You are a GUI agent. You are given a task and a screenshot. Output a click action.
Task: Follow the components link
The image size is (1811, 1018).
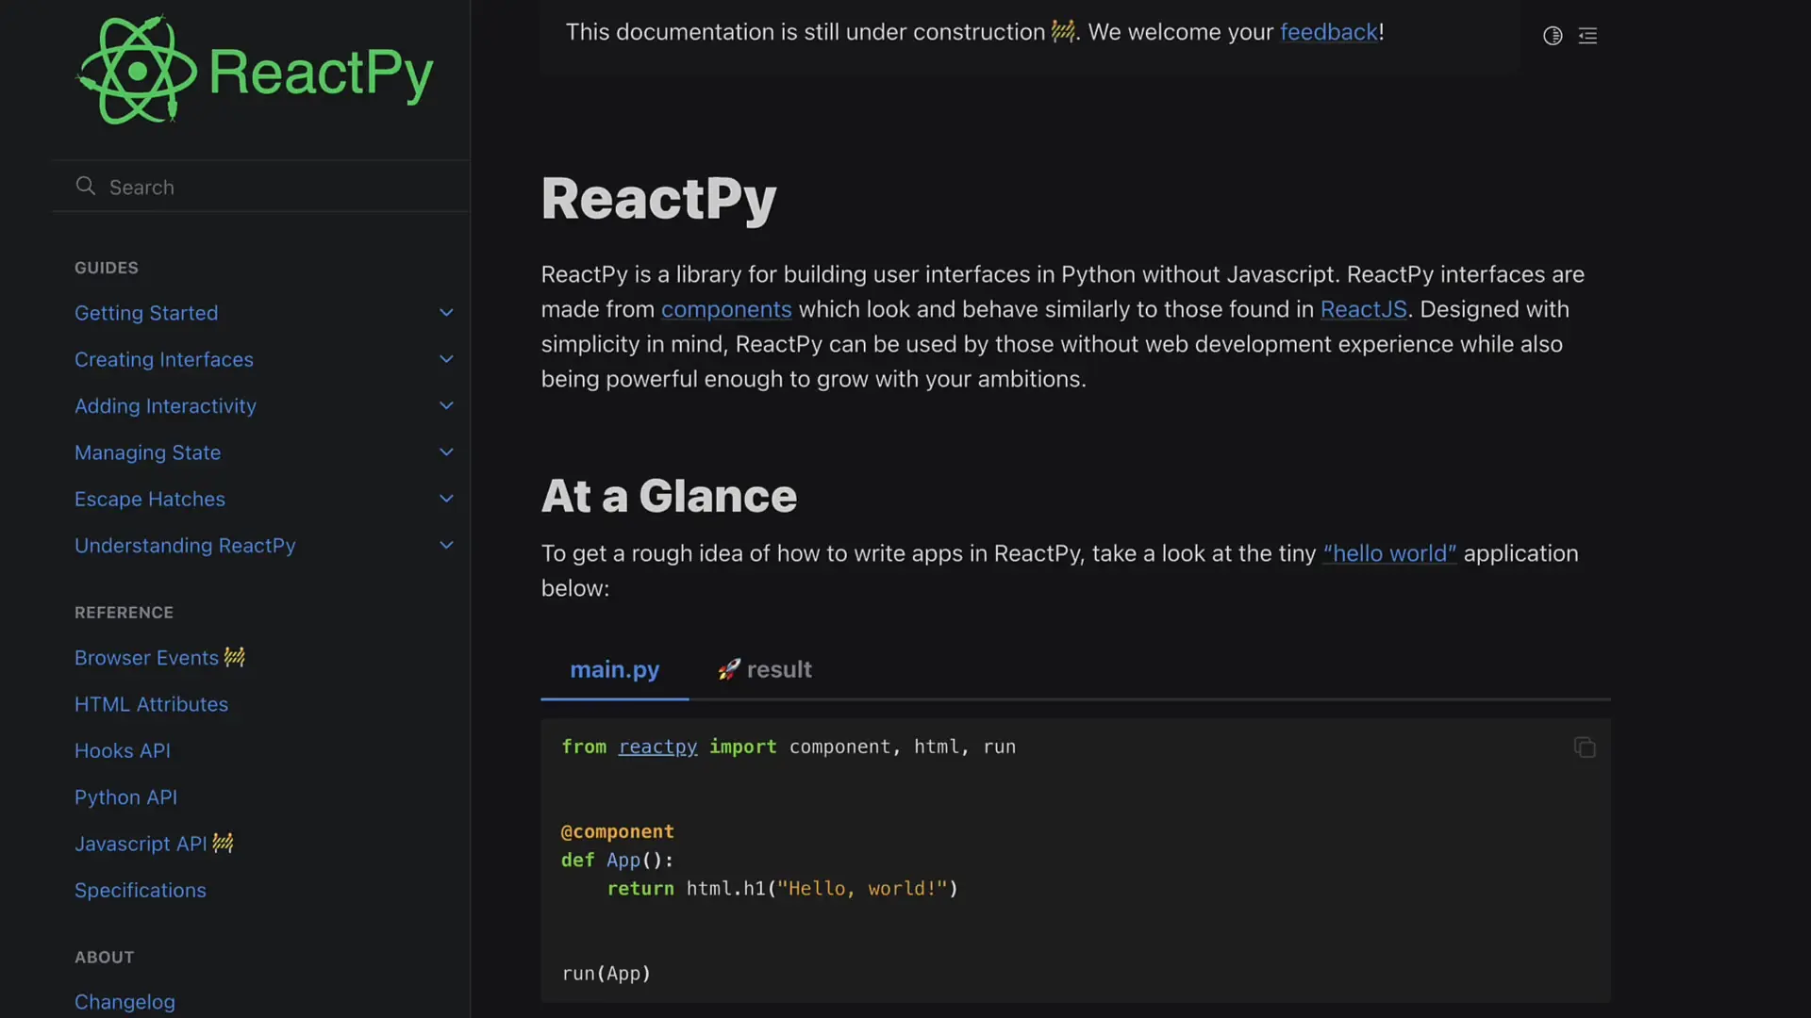click(726, 309)
